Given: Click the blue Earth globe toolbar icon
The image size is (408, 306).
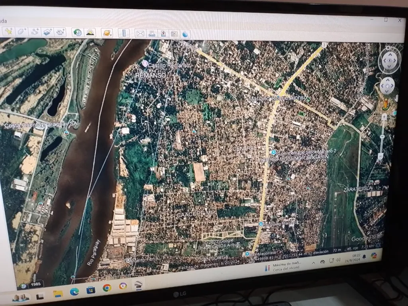Looking at the screenshot, I should (185, 34).
